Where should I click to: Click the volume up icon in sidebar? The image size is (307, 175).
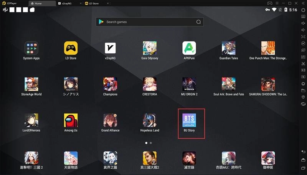(303, 23)
